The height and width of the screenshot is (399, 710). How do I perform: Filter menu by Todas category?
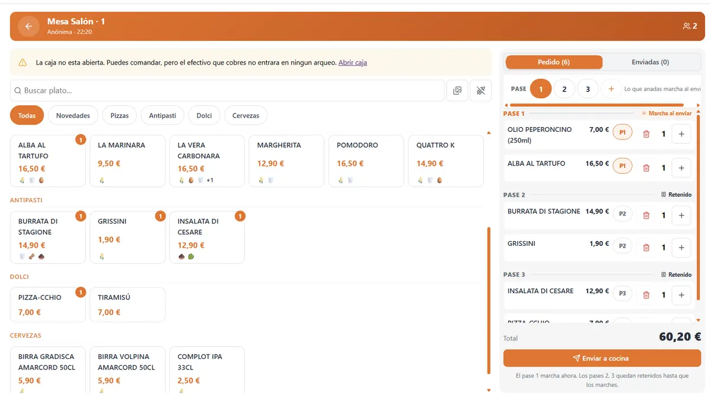pos(27,116)
